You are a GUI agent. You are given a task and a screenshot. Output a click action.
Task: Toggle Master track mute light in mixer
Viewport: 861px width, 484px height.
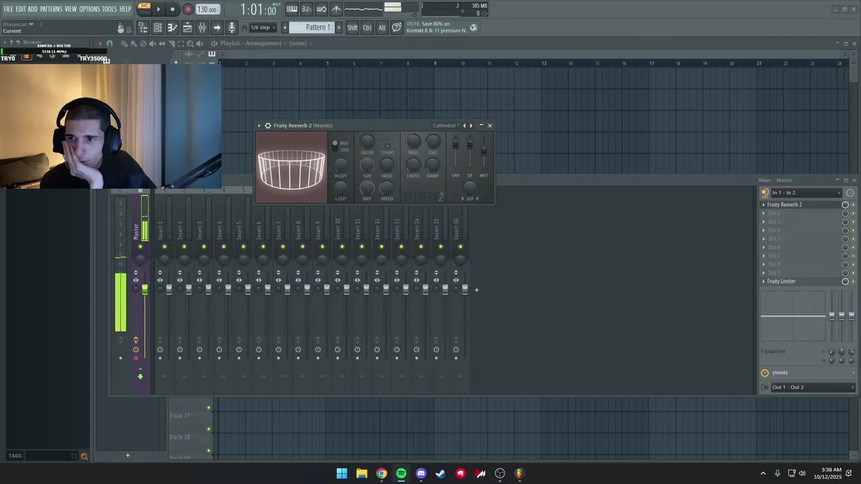[140, 246]
